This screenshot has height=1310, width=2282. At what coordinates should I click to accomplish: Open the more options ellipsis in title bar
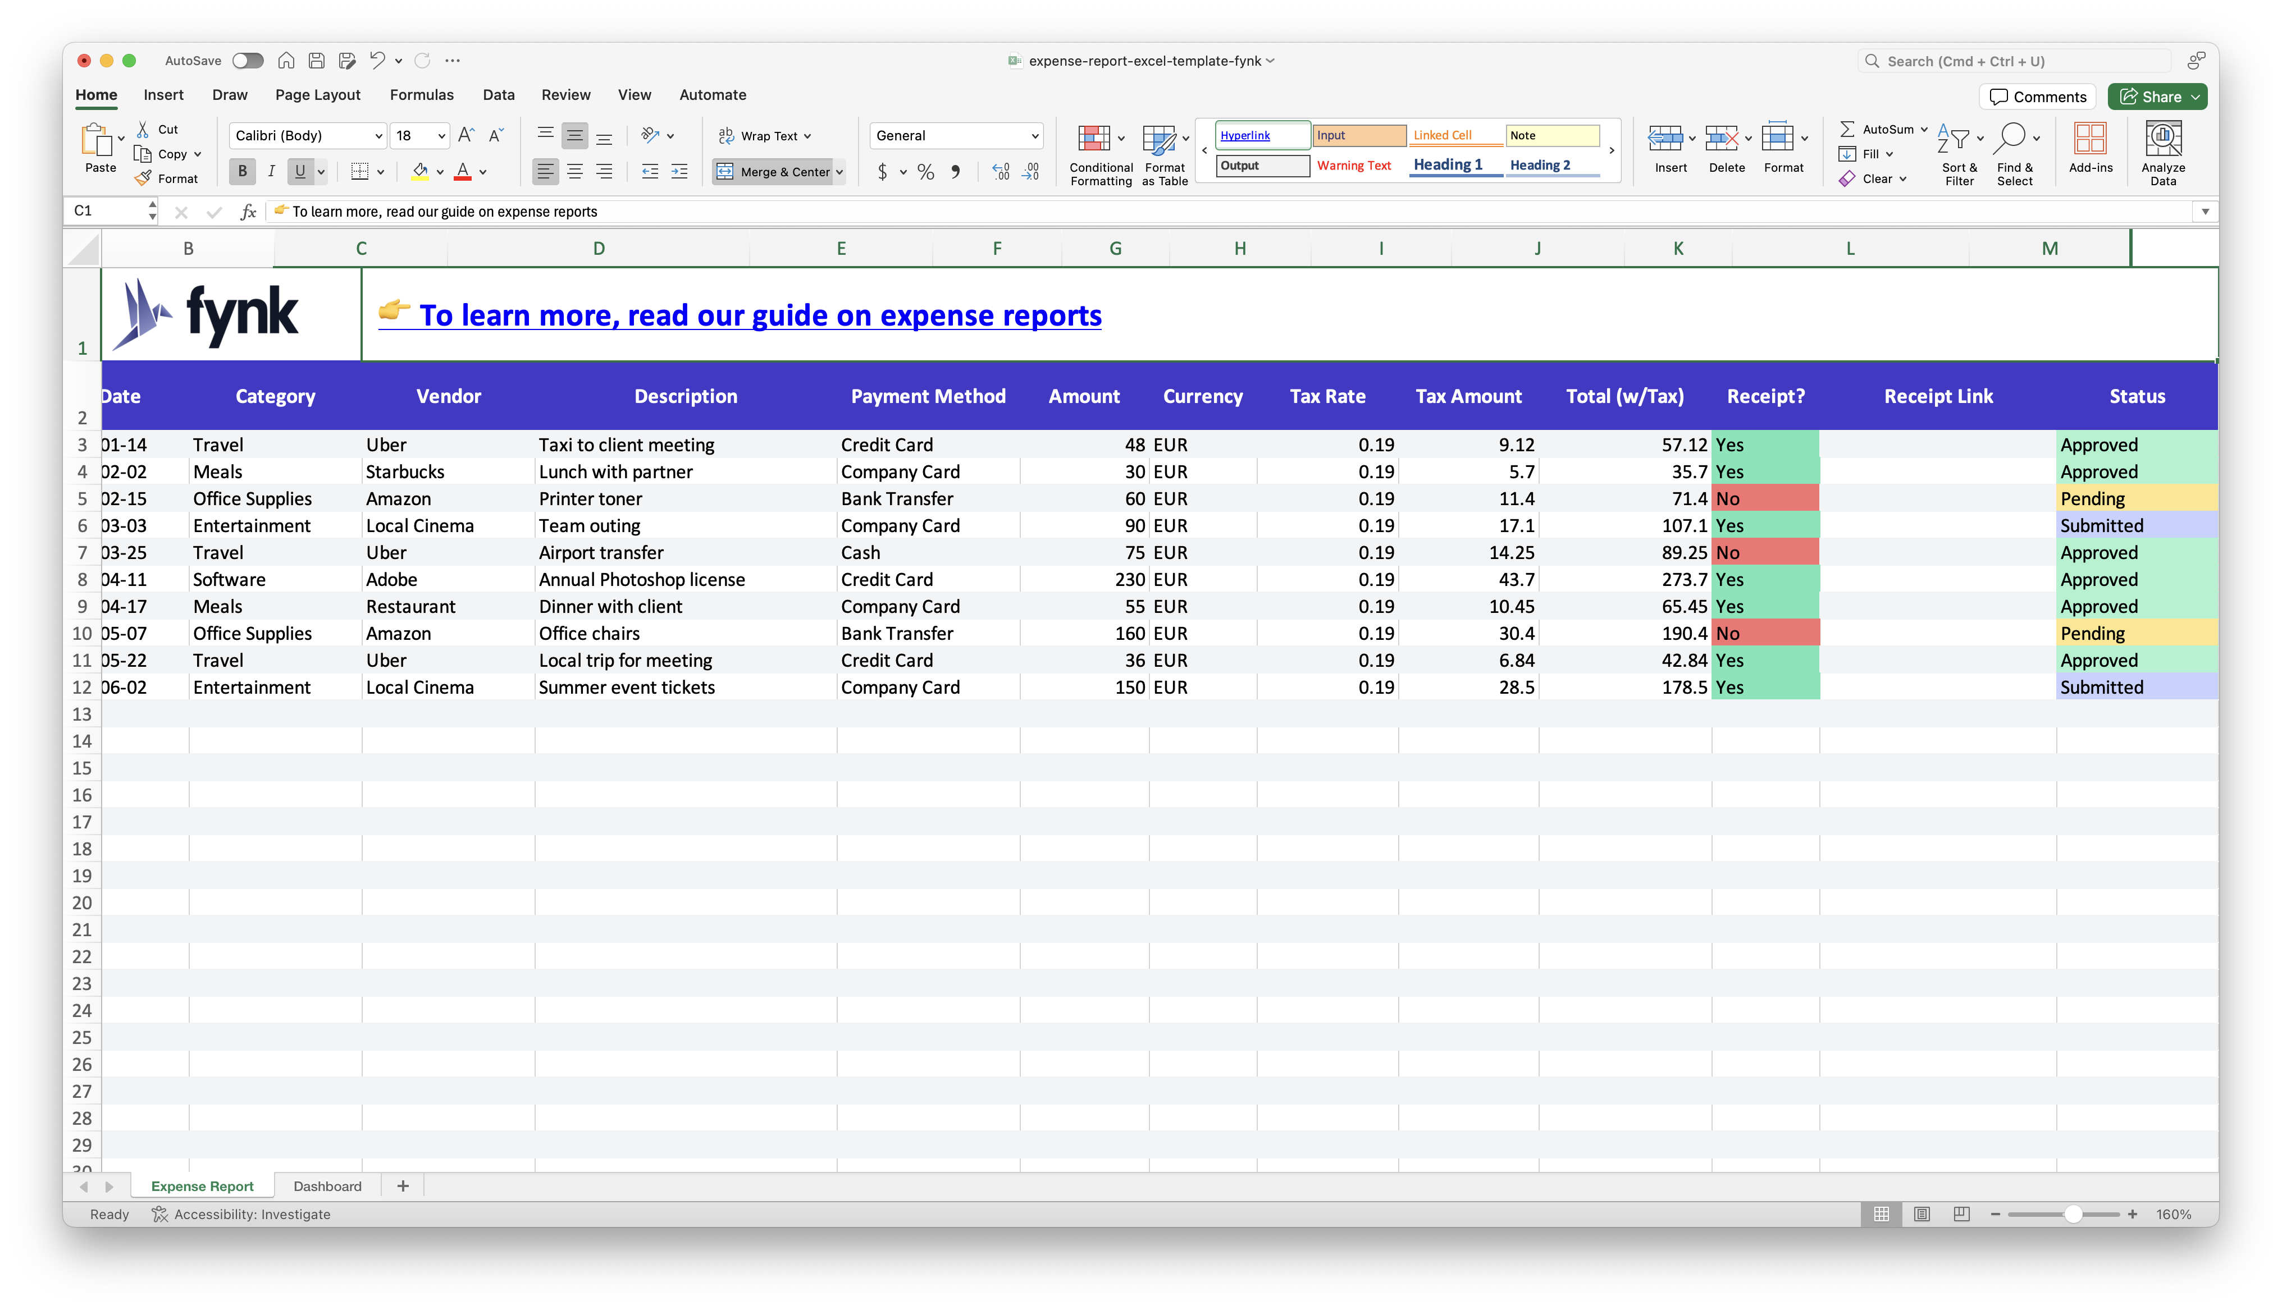453,60
